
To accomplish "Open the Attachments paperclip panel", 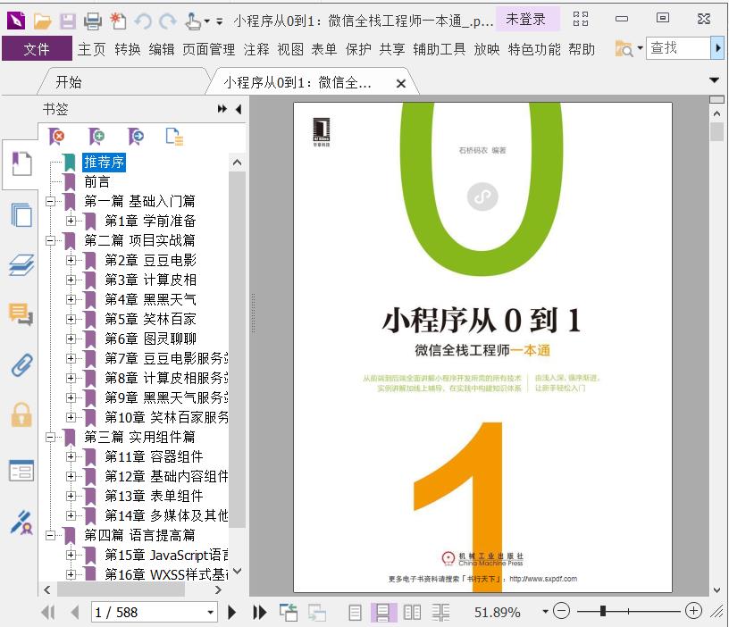I will [21, 365].
